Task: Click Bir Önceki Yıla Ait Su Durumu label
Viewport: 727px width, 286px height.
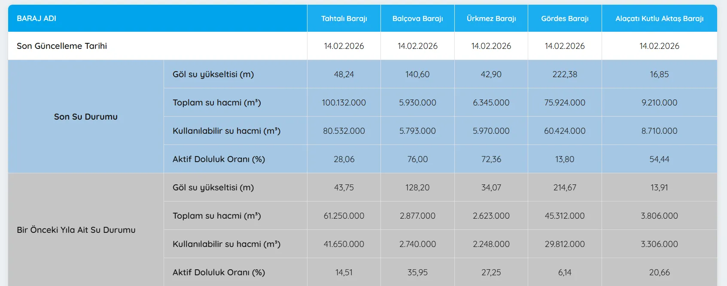Action: [76, 230]
